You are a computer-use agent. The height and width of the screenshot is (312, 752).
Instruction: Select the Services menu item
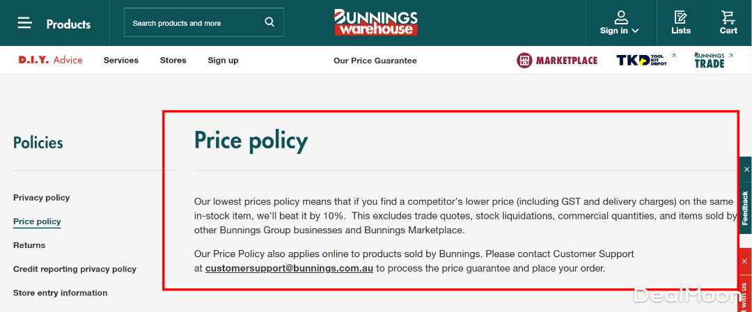[x=121, y=61]
